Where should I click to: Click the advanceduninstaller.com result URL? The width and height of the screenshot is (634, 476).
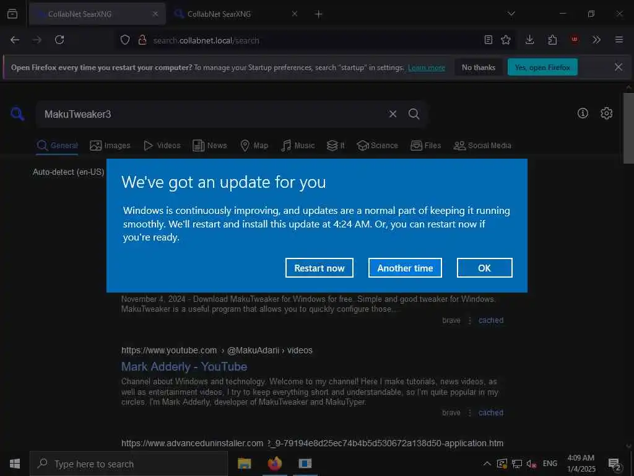point(312,444)
